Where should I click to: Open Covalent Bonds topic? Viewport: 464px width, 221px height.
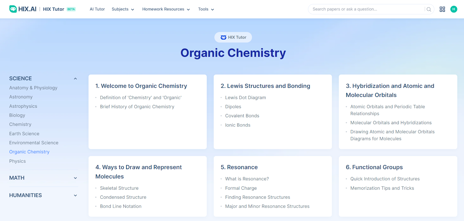(242, 116)
